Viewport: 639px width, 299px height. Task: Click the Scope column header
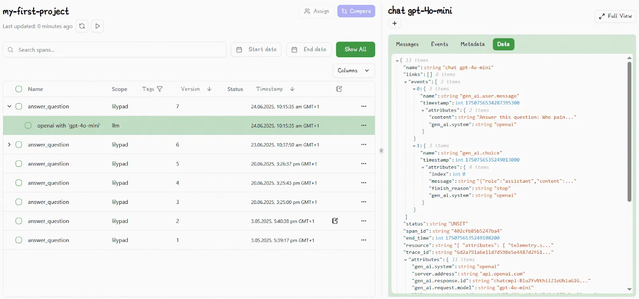click(x=119, y=89)
